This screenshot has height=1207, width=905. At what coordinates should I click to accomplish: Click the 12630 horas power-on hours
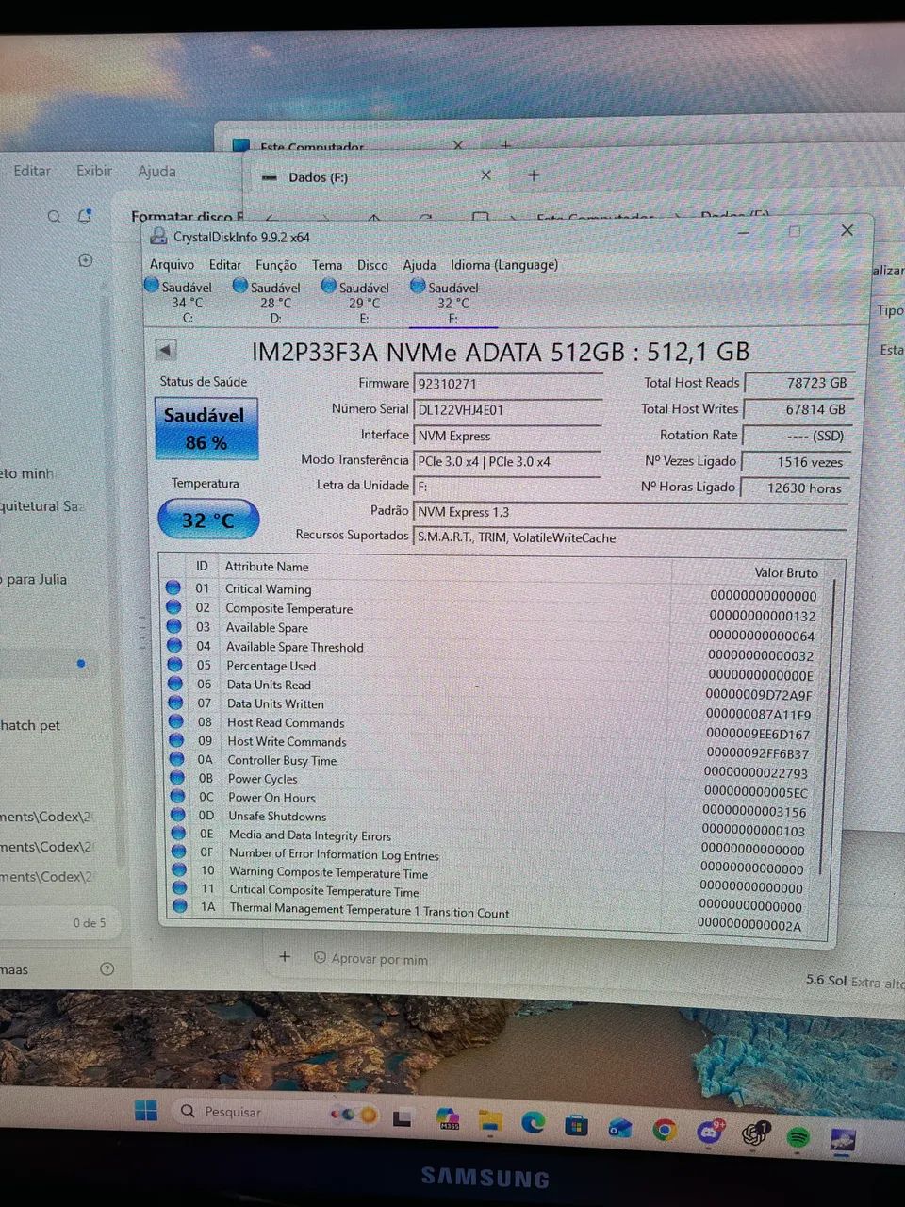pyautogui.click(x=795, y=488)
